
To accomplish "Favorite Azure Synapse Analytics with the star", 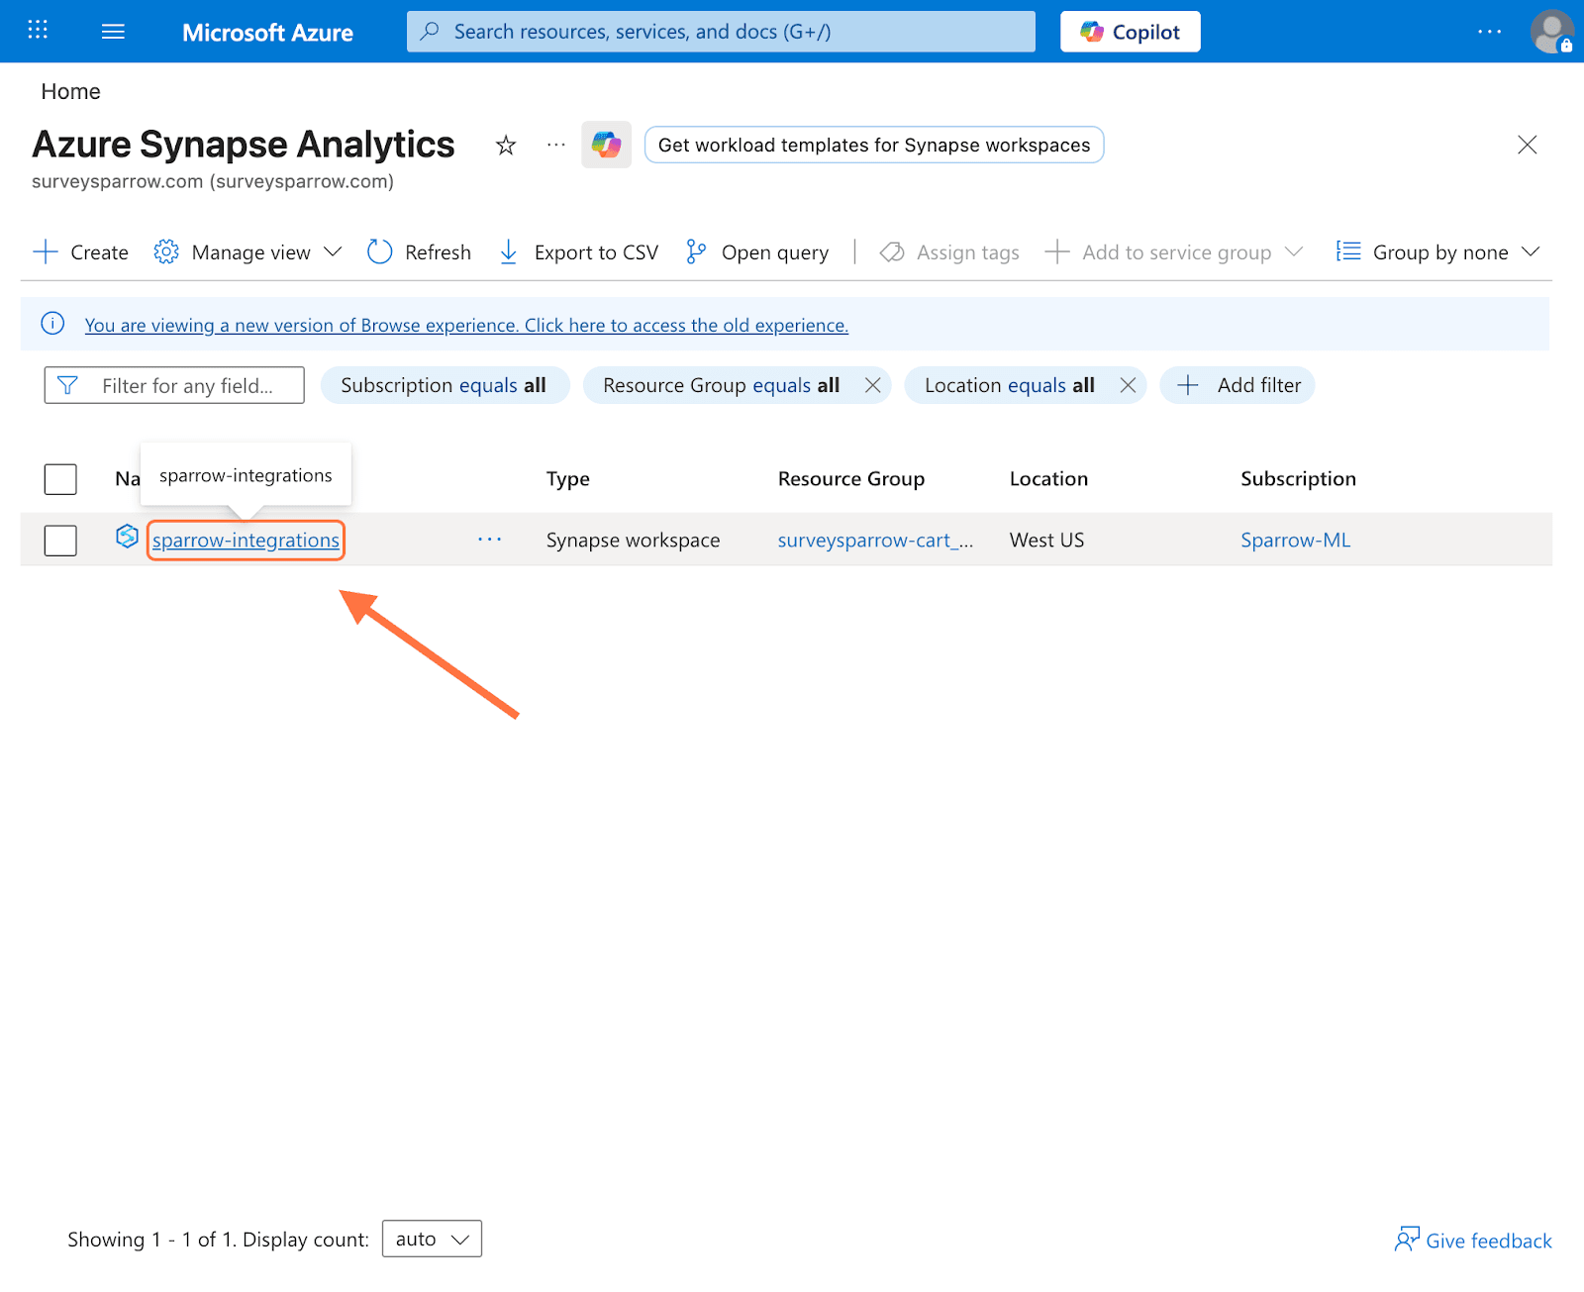I will (x=506, y=146).
